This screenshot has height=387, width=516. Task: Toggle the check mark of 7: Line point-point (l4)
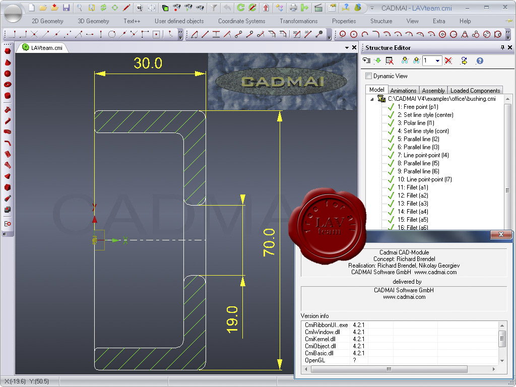(391, 155)
